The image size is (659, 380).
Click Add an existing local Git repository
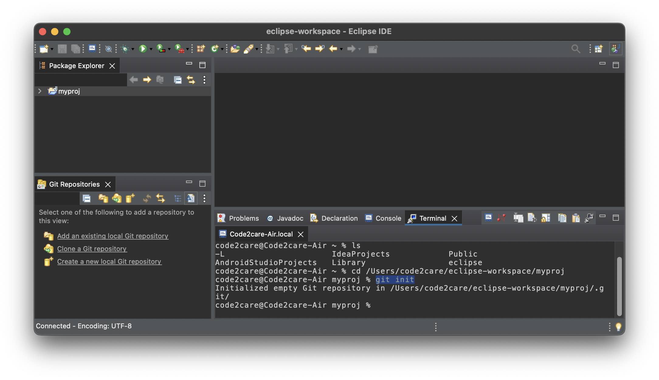113,236
